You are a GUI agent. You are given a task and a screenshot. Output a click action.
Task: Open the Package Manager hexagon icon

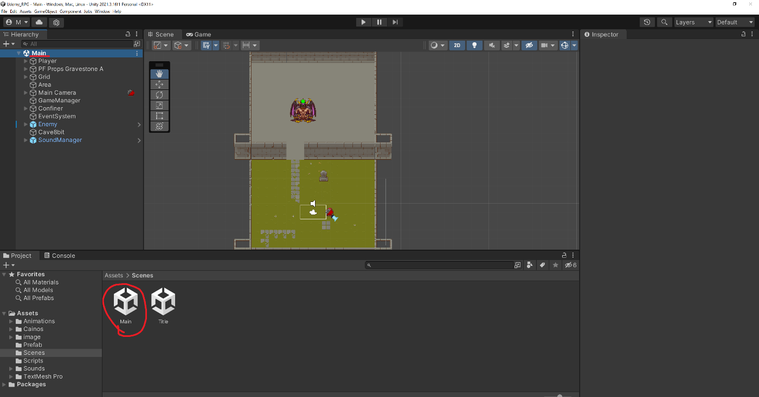click(56, 22)
